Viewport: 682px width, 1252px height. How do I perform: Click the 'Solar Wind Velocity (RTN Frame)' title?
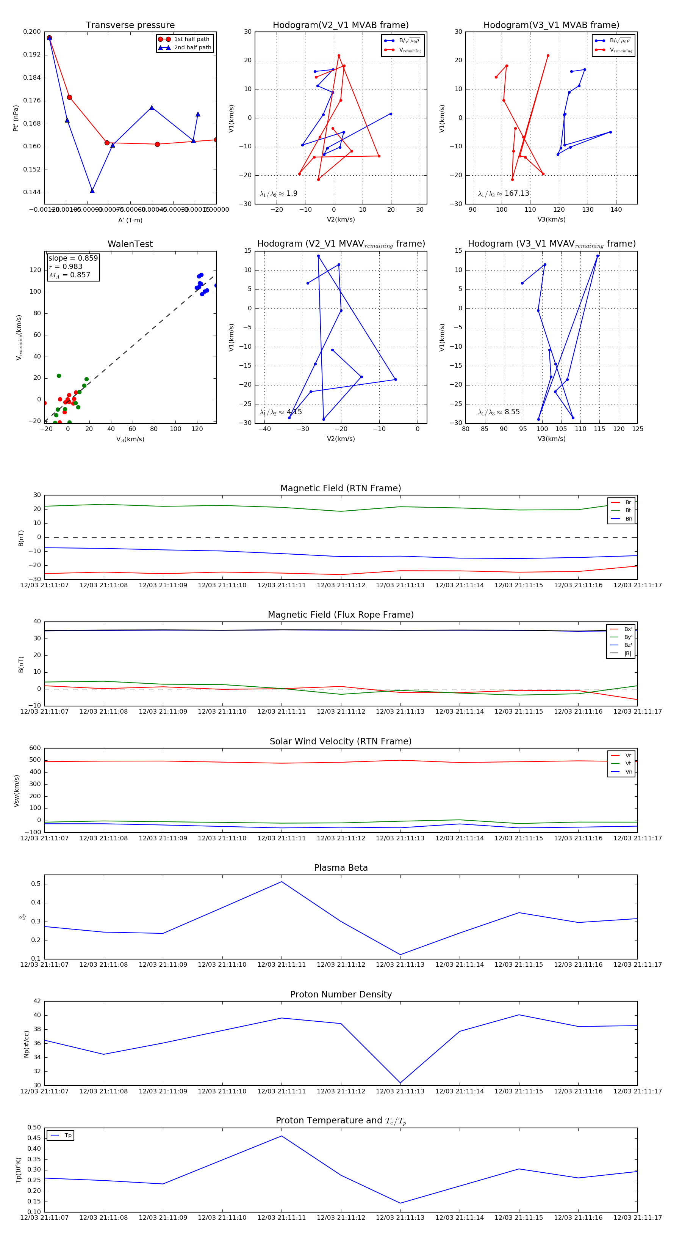click(x=341, y=741)
